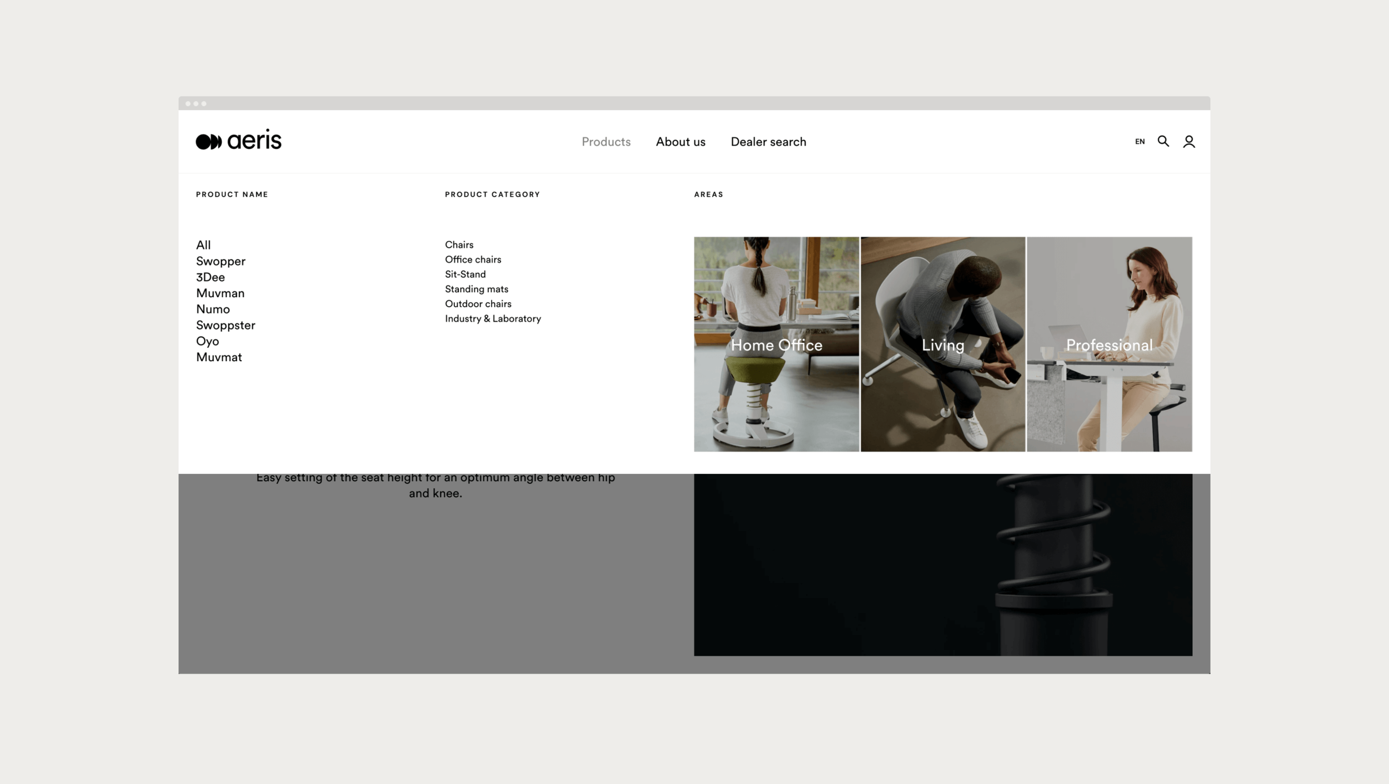Viewport: 1389px width, 784px height.
Task: Open the search magnifier icon
Action: tap(1163, 141)
